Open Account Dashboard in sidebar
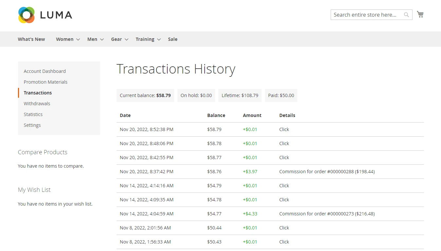This screenshot has height=251, width=441. pos(45,71)
